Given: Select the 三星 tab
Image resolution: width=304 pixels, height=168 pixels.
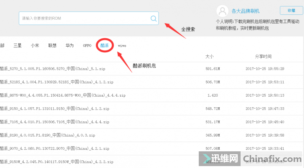Looking at the screenshot, I should [17, 46].
